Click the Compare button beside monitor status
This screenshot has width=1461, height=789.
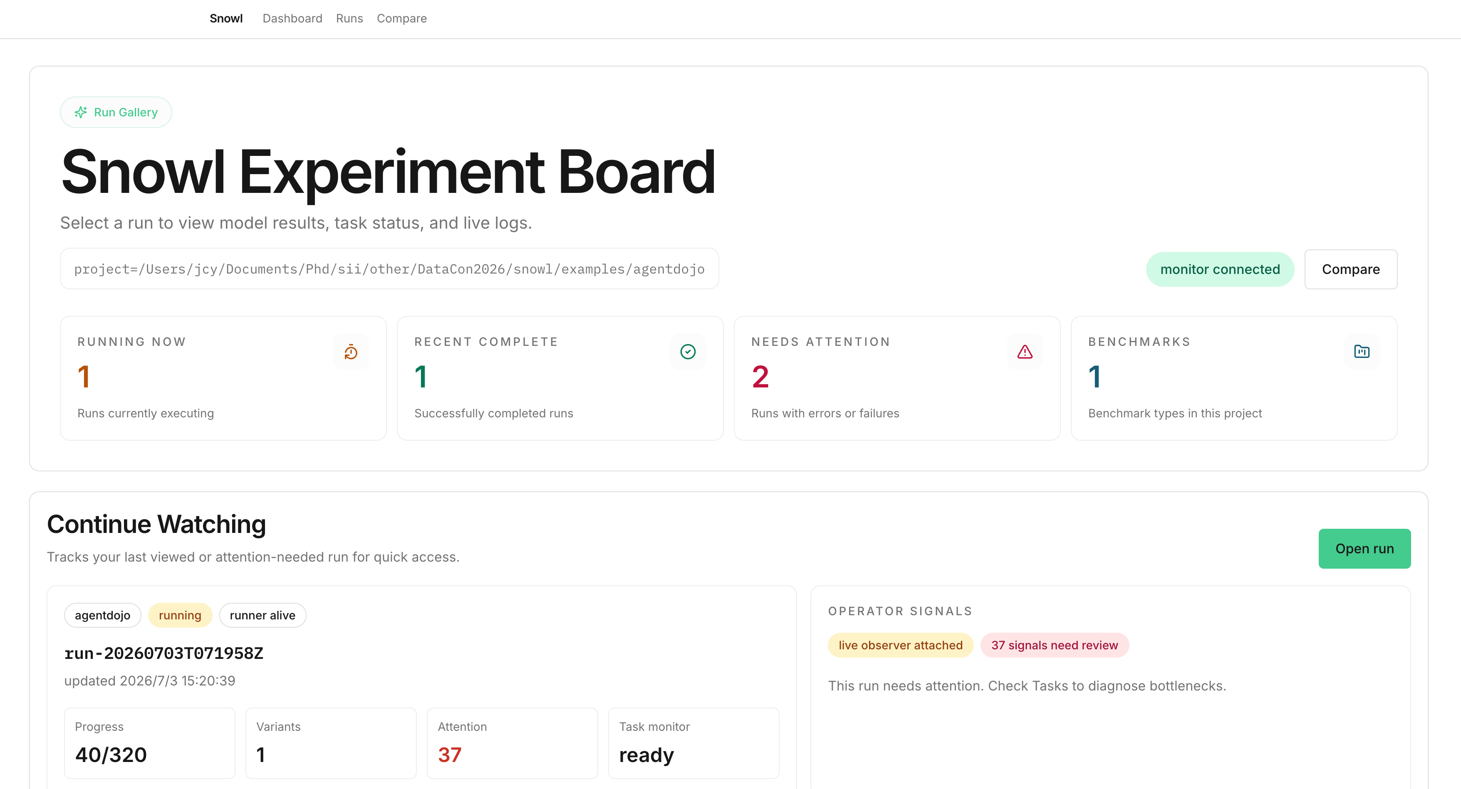click(1351, 269)
